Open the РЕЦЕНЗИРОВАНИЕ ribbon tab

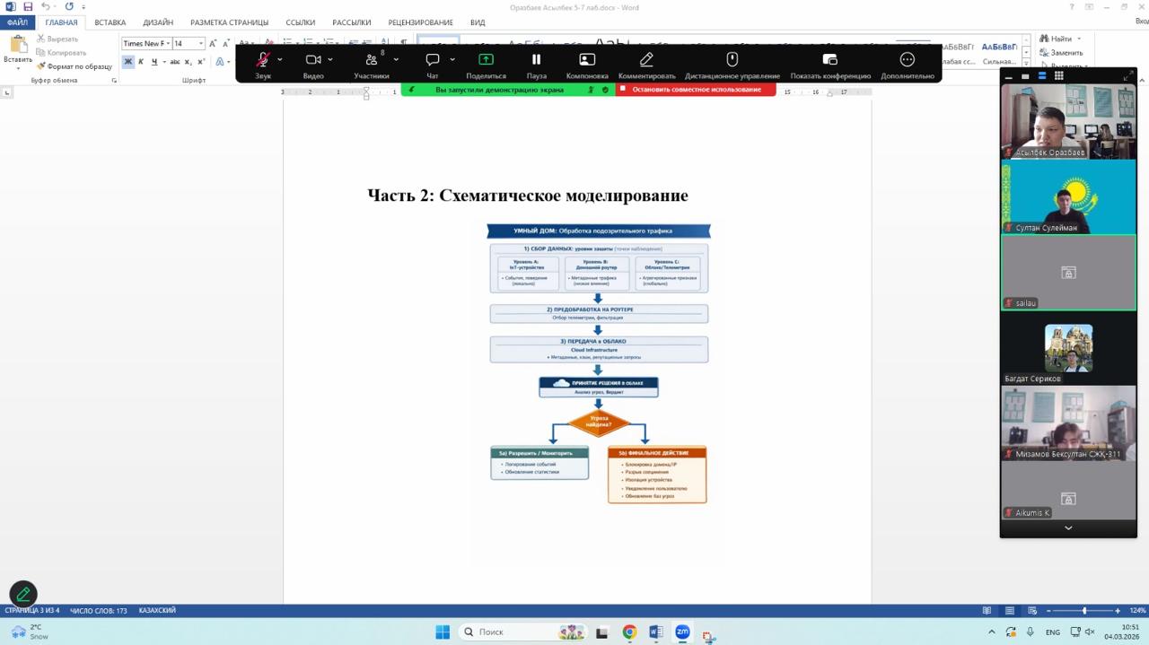[420, 22]
